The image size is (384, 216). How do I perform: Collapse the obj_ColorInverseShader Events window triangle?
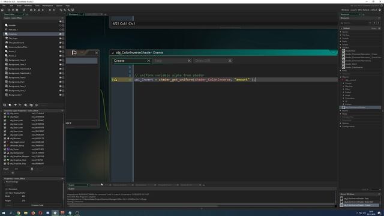point(113,53)
